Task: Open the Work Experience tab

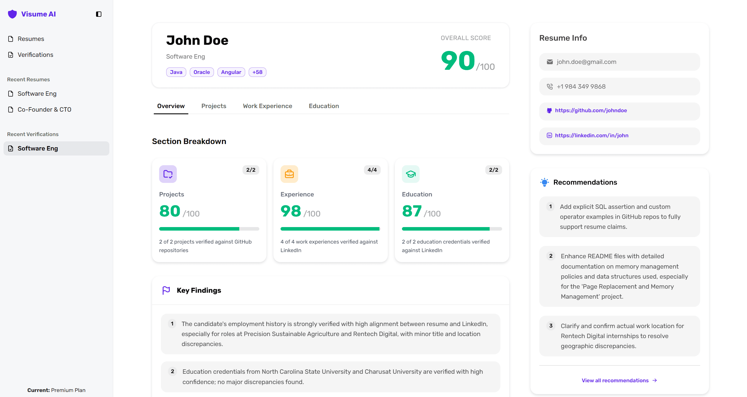Action: pyautogui.click(x=267, y=106)
